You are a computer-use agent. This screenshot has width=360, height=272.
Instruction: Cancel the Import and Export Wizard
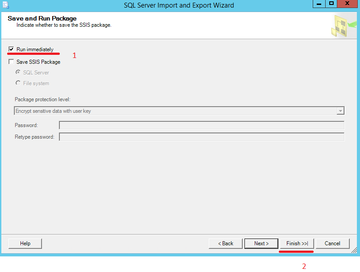pos(332,243)
